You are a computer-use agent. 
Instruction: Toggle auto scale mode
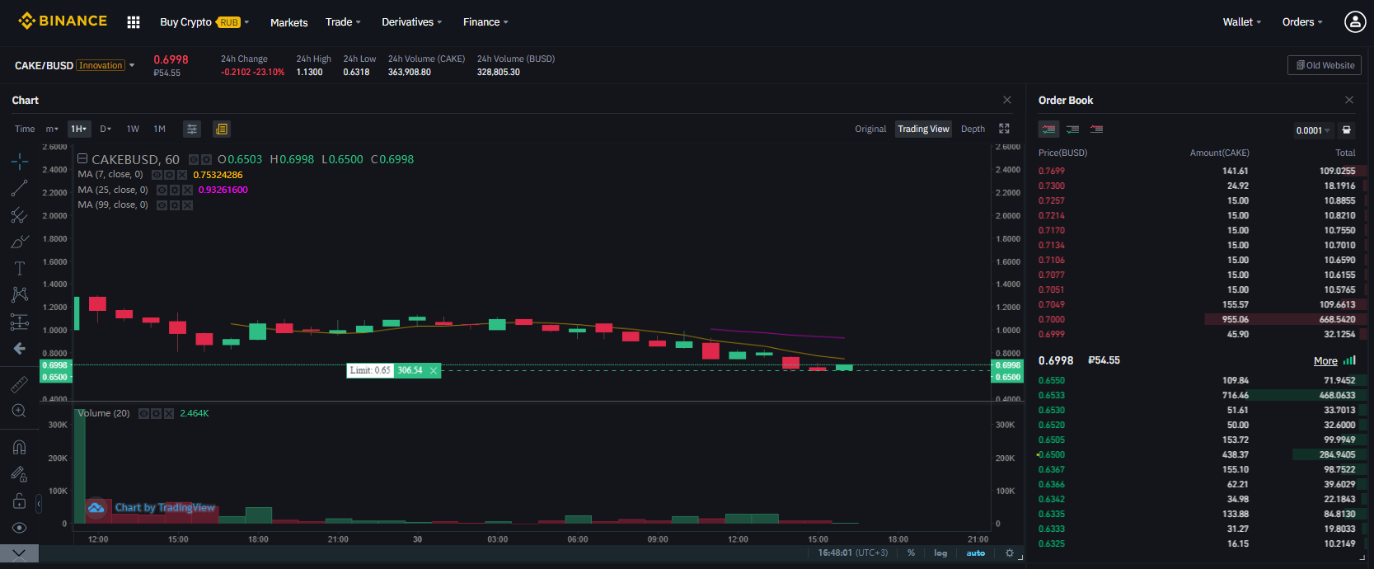(976, 553)
